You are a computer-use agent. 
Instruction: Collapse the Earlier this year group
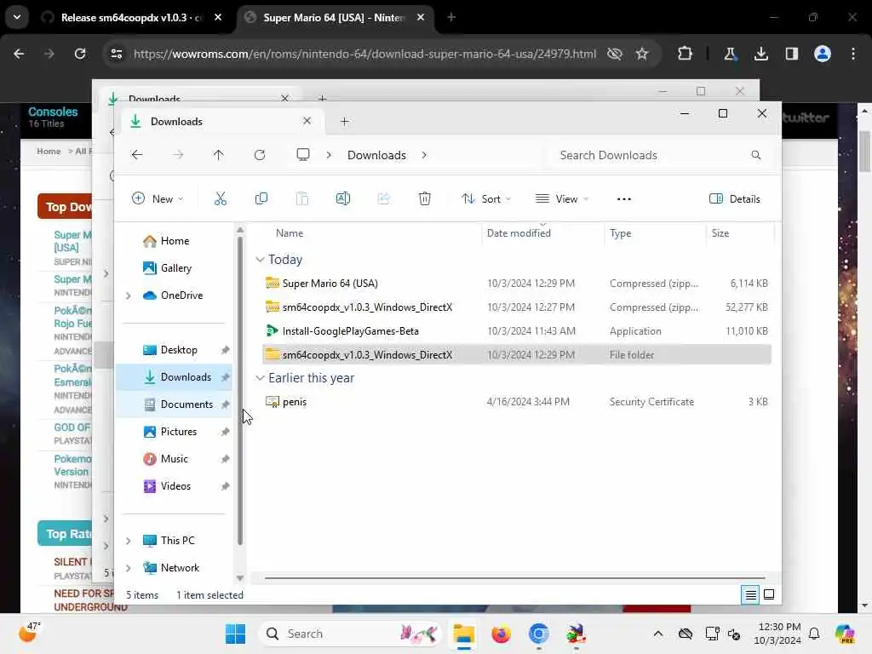click(260, 378)
